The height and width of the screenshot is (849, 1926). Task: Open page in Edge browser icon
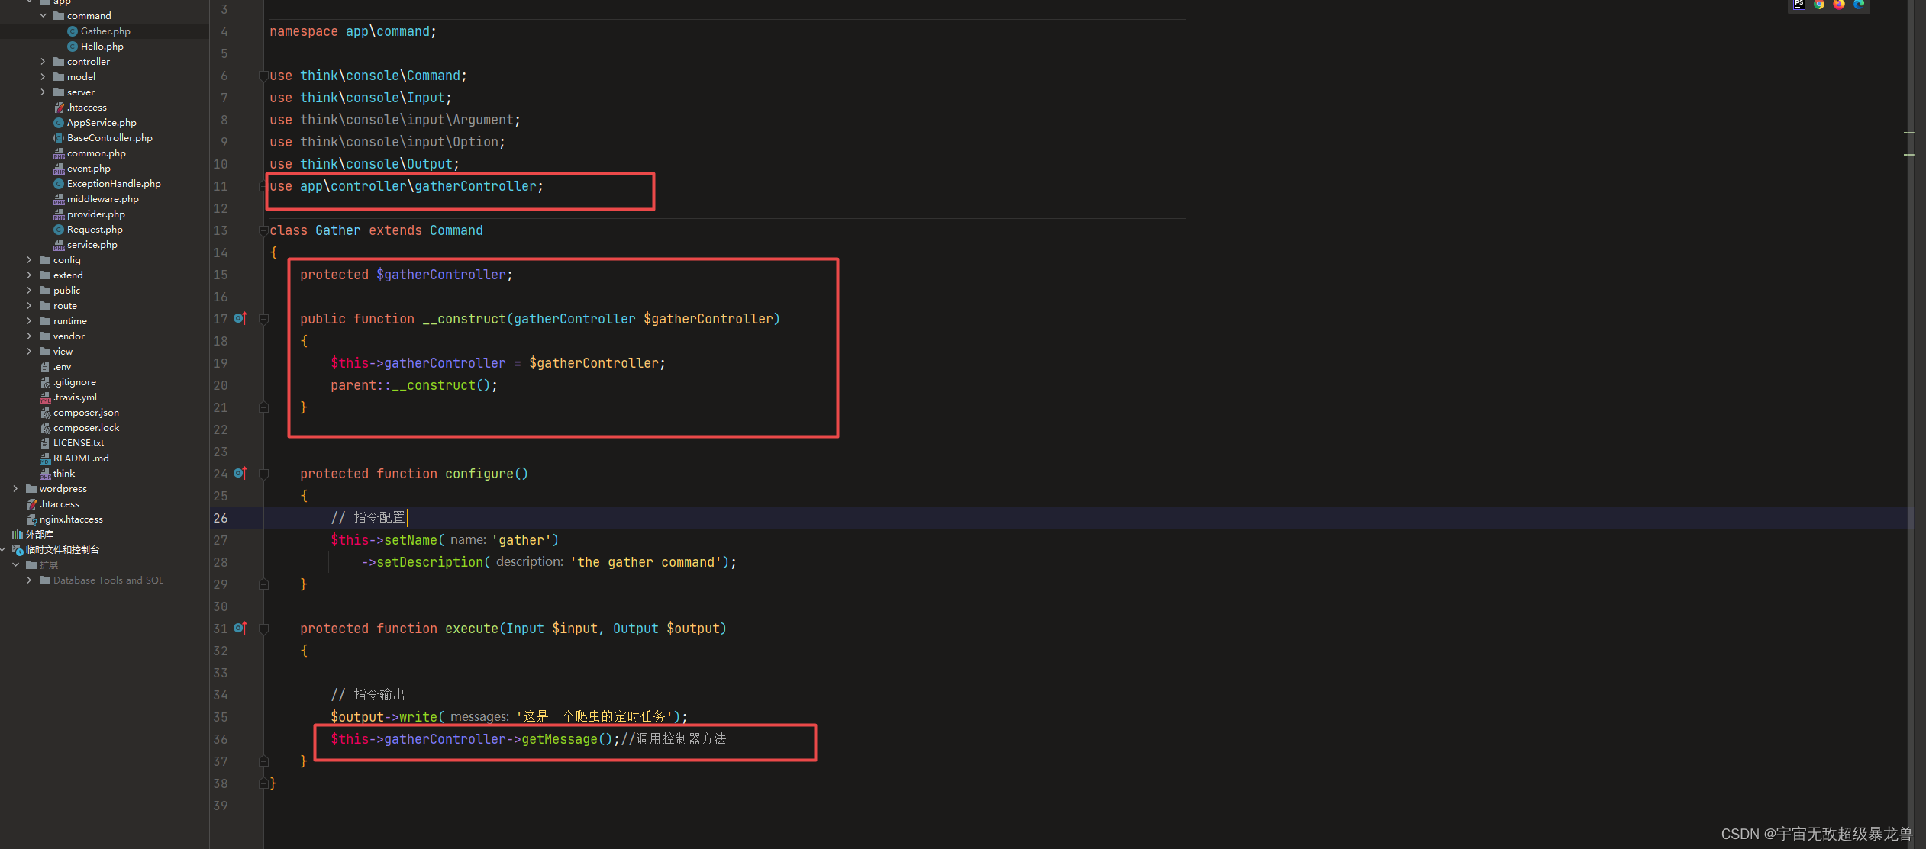tap(1859, 4)
